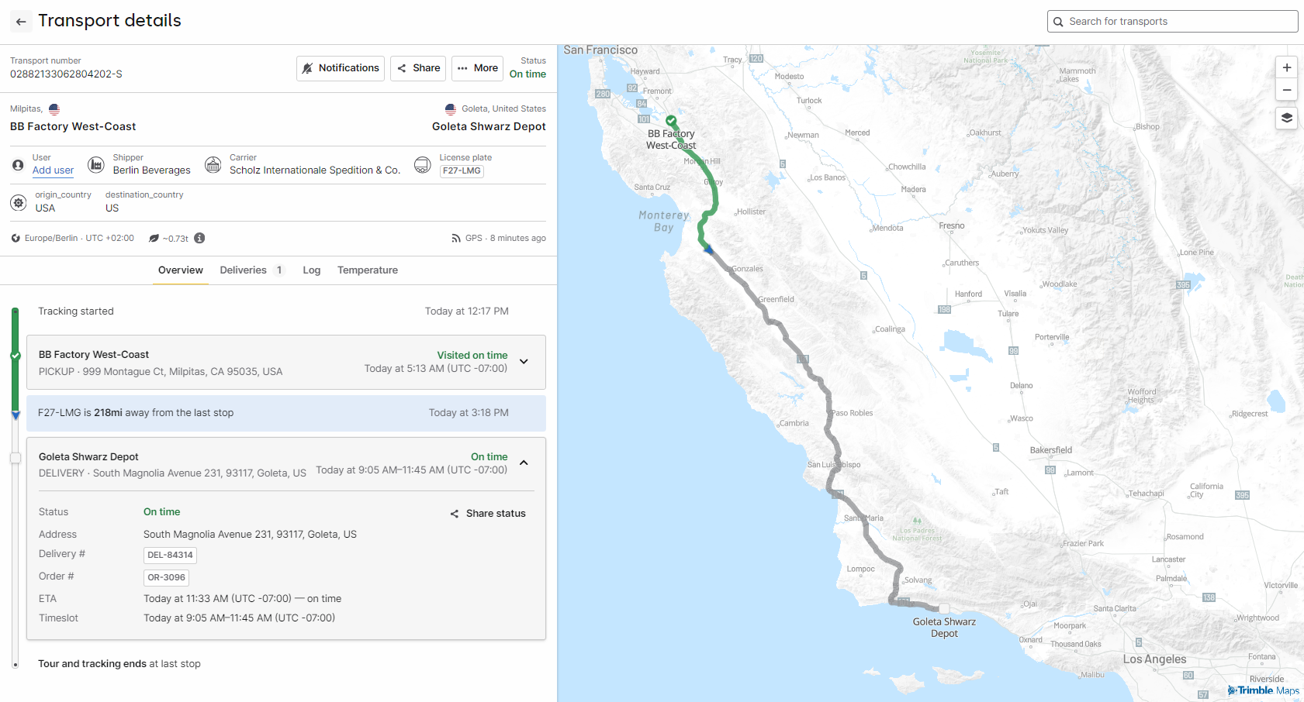
Task: Expand the BB Factory West-Coast stop
Action: click(524, 362)
